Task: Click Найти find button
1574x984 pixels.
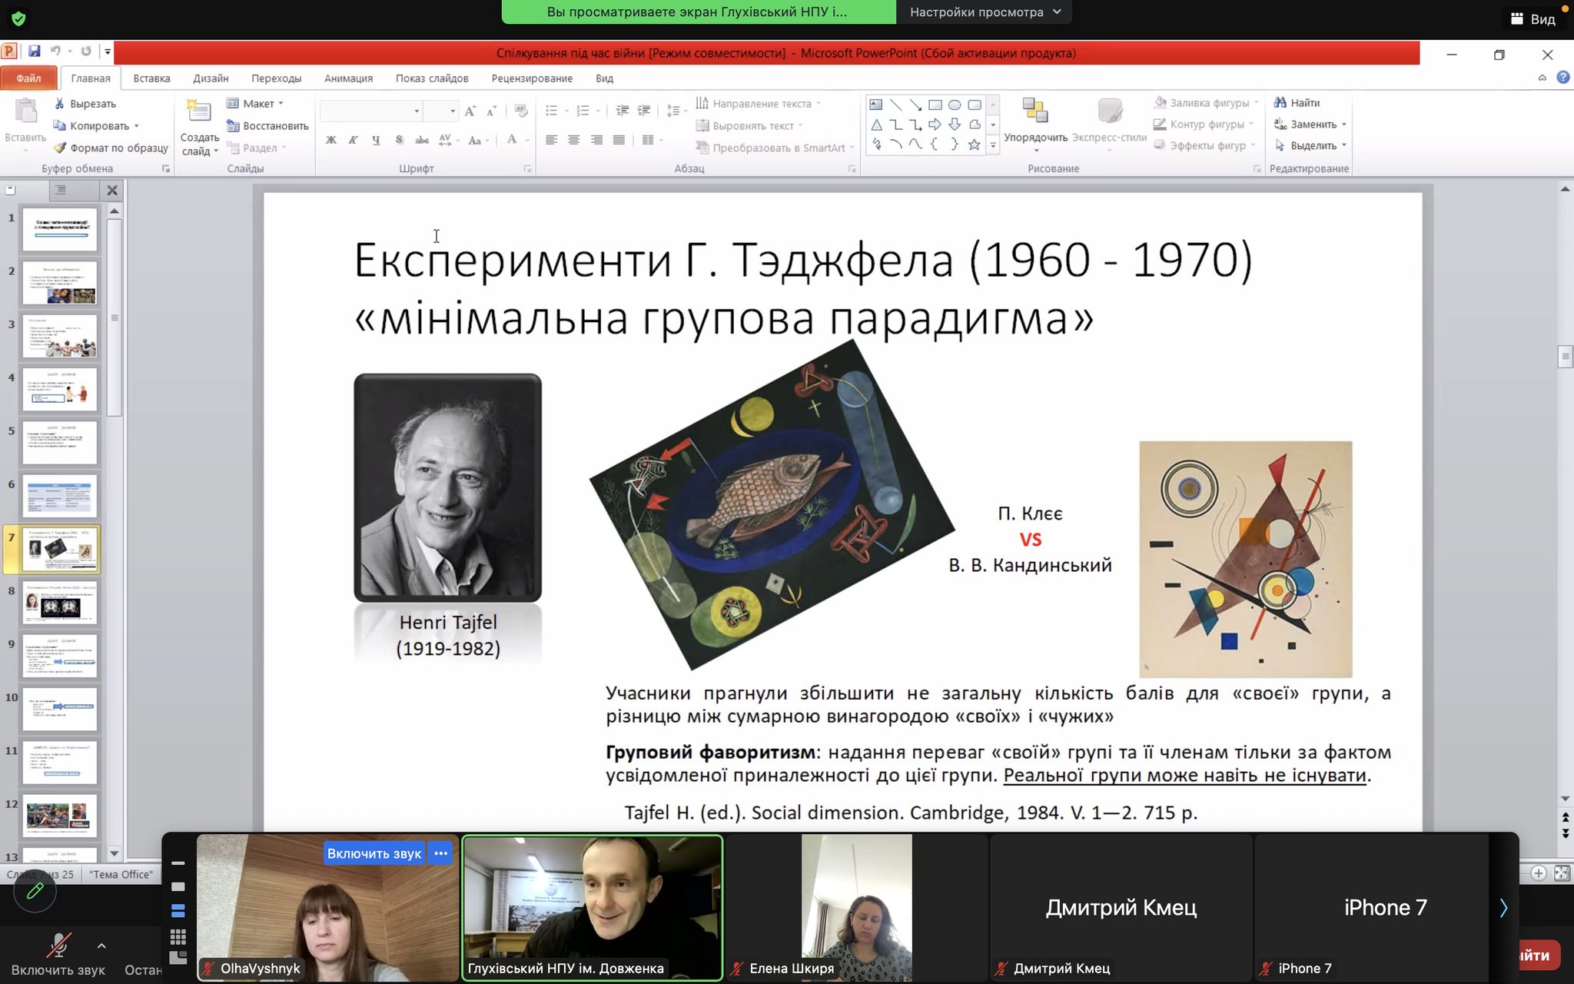Action: pos(1297,103)
